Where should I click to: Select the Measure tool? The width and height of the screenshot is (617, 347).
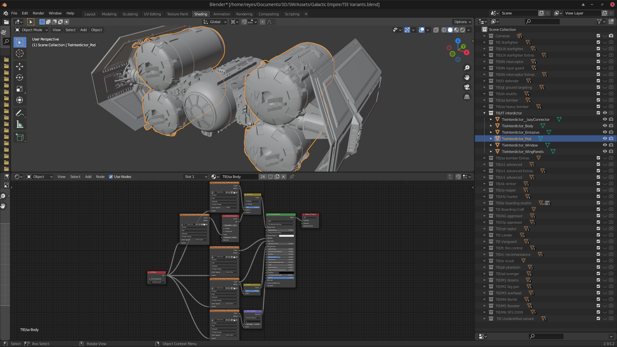[x=20, y=124]
